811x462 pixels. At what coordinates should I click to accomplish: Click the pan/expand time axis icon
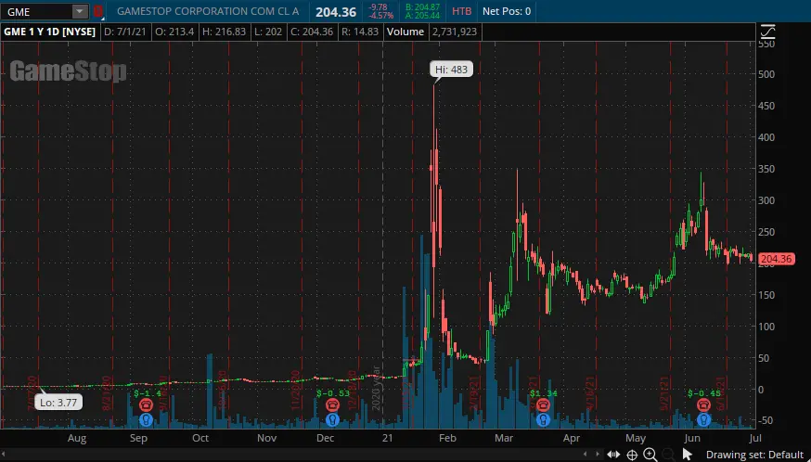click(613, 455)
